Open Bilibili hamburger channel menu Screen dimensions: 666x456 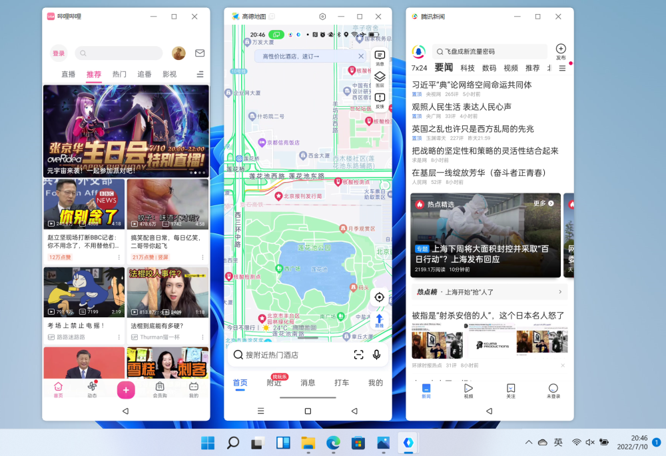pyautogui.click(x=200, y=75)
